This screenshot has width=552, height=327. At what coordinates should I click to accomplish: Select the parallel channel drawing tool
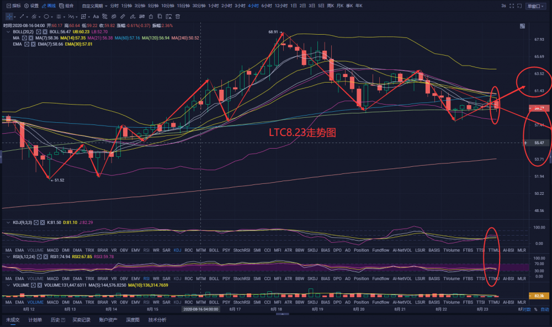tap(34, 17)
